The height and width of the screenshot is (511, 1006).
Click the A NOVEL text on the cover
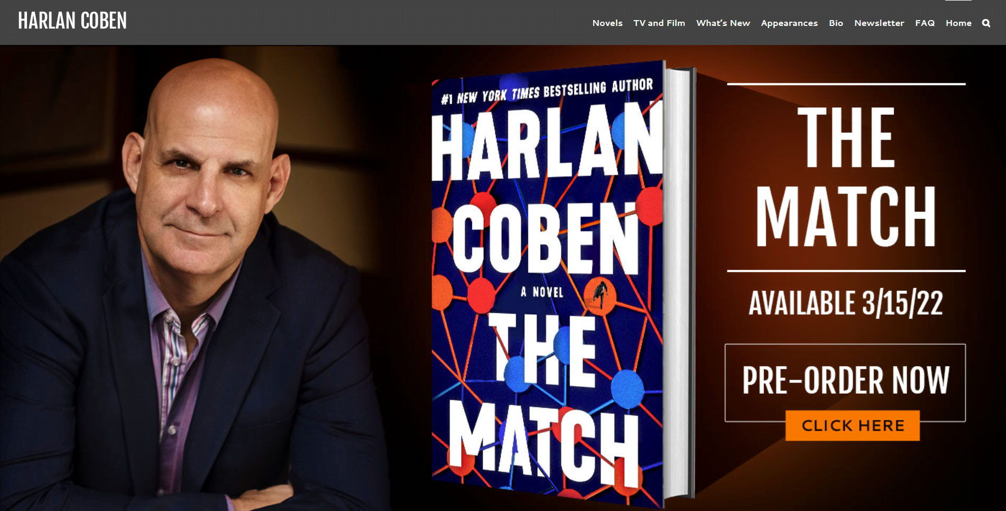542,292
